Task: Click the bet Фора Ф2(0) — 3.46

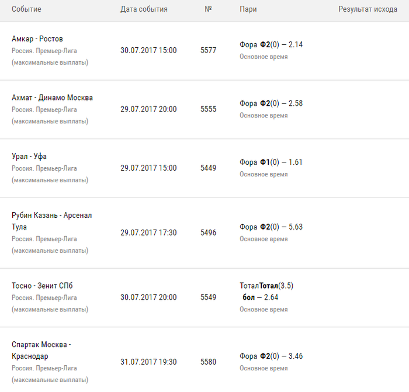Action: (271, 356)
